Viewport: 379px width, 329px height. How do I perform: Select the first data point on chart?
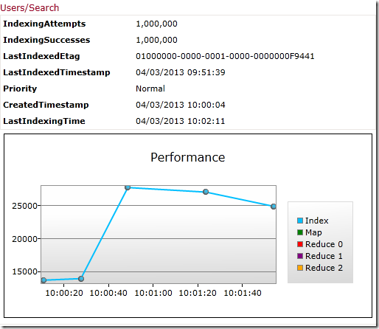coord(44,280)
